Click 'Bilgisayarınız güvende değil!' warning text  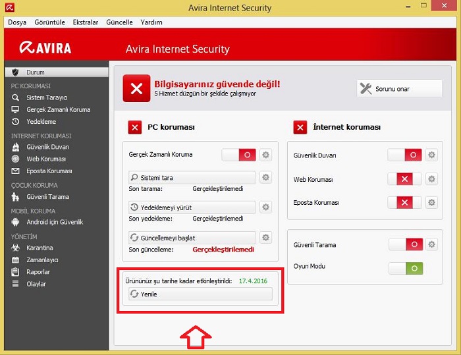point(217,84)
